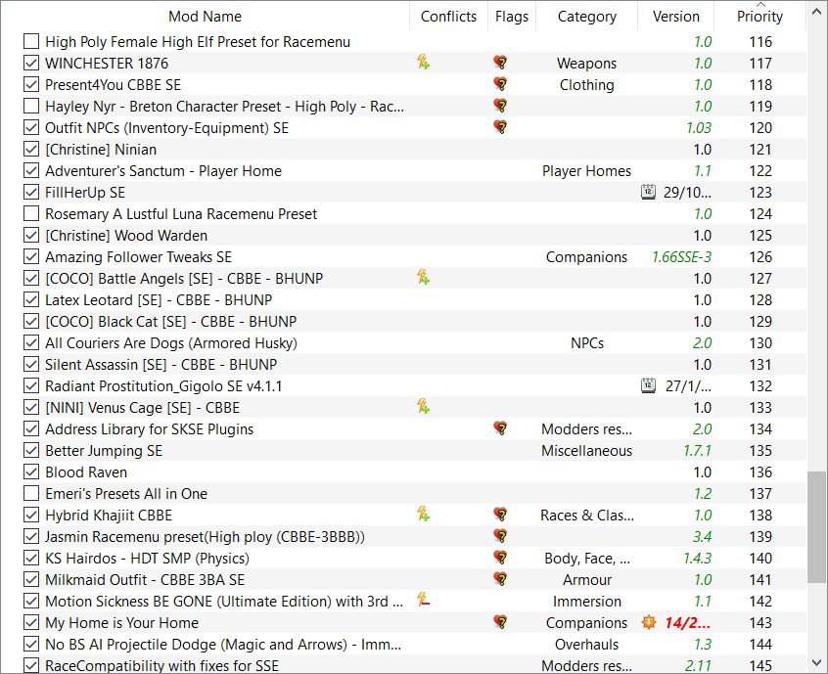Sort list by Mod Name column header

[x=205, y=17]
